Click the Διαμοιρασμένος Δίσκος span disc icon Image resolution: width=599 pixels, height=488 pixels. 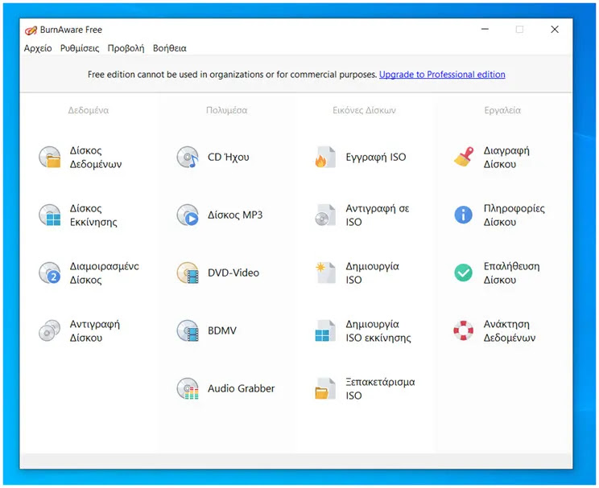click(50, 273)
